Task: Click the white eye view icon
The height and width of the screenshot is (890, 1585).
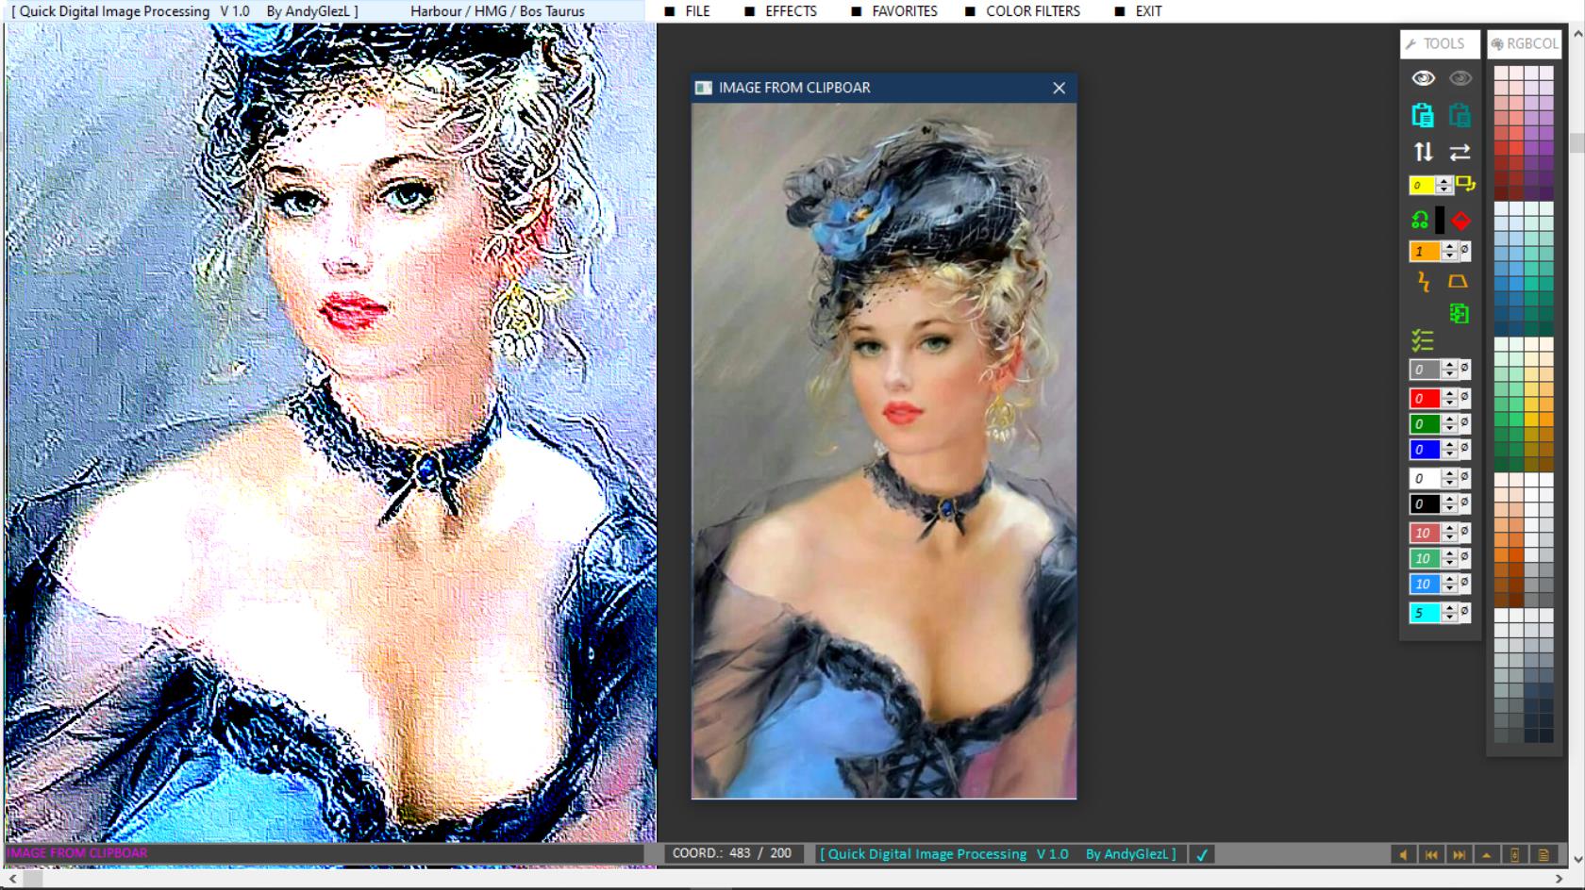Action: pyautogui.click(x=1423, y=78)
